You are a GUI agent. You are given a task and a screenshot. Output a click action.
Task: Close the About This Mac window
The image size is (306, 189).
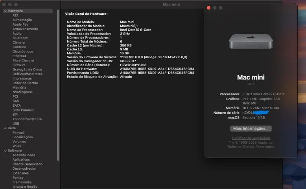pos(208,8)
